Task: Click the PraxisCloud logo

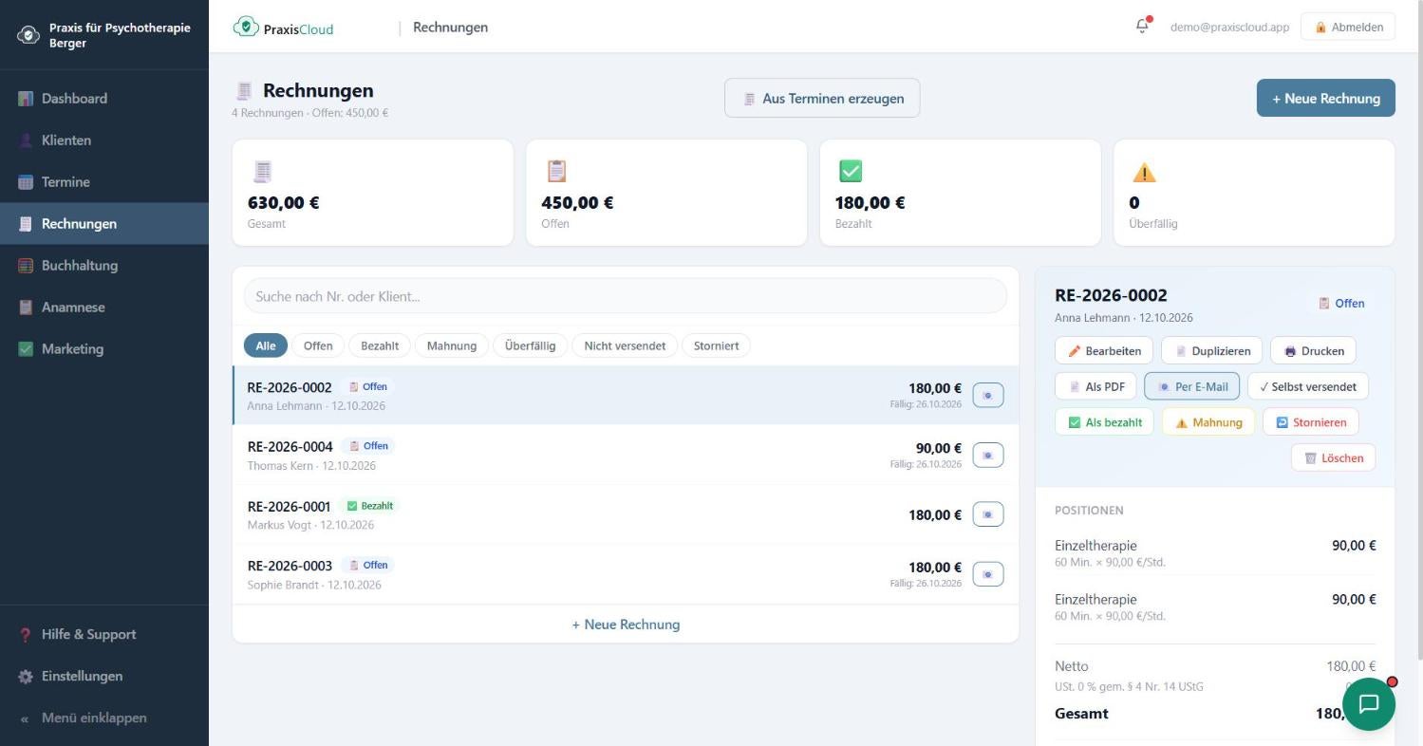Action: pyautogui.click(x=283, y=28)
